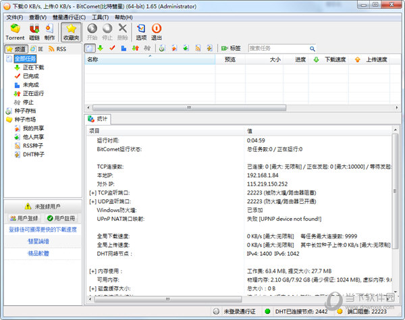The height and width of the screenshot is (320, 405).
Task: Open the 统计 statistics tab
Action: coord(98,119)
